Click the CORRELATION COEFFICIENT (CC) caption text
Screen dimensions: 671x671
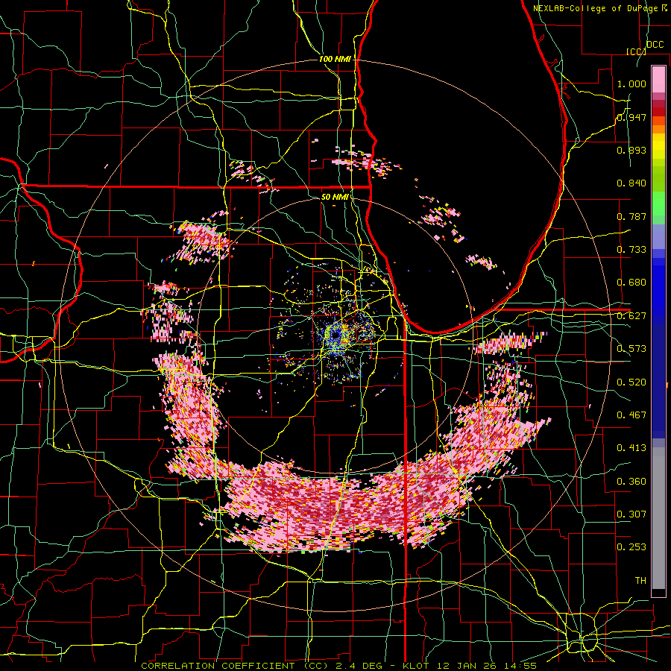click(x=235, y=666)
